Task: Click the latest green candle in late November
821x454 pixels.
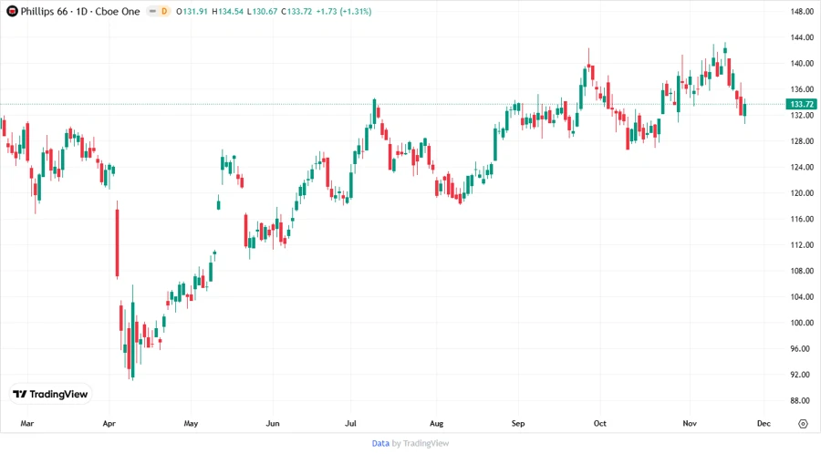Action: (744, 109)
